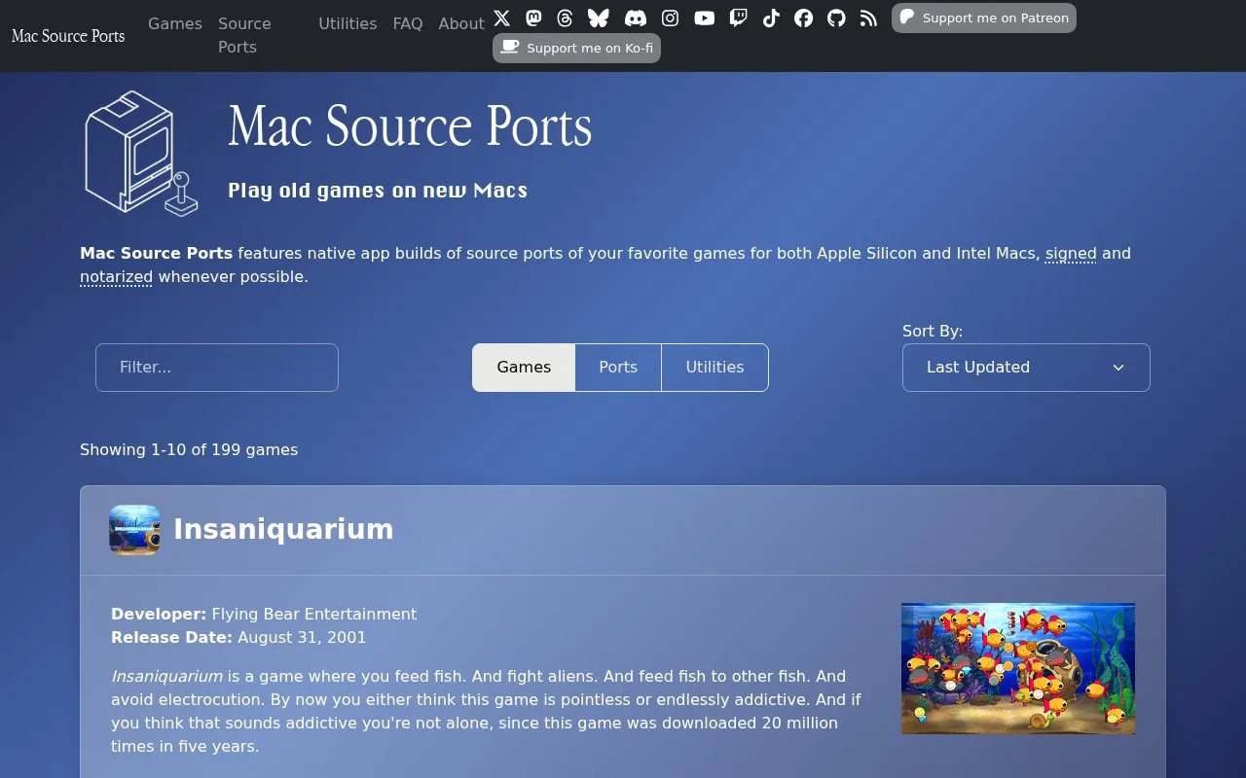1246x778 pixels.
Task: Switch to the Utilities tab below the header
Action: (715, 368)
